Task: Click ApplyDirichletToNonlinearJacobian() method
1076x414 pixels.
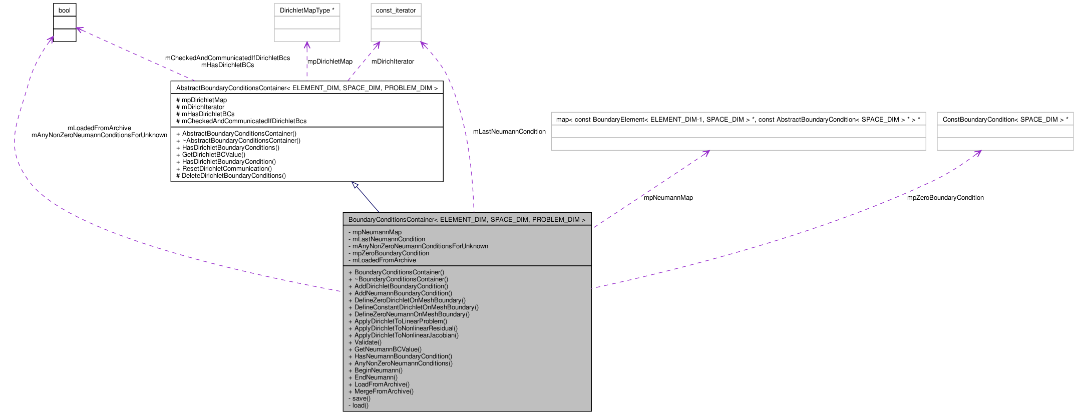Action: (404, 335)
